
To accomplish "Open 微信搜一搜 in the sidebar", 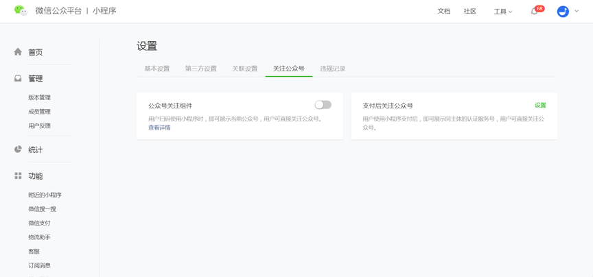I will click(x=43, y=209).
